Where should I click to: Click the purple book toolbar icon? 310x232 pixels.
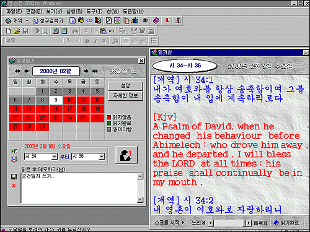(x=156, y=20)
